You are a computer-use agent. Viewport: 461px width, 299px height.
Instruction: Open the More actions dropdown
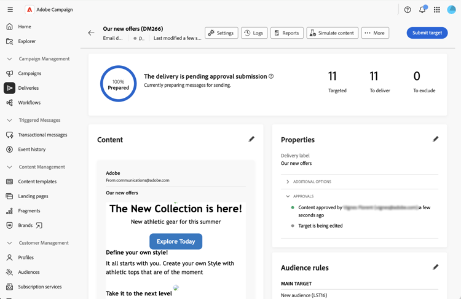[375, 33]
